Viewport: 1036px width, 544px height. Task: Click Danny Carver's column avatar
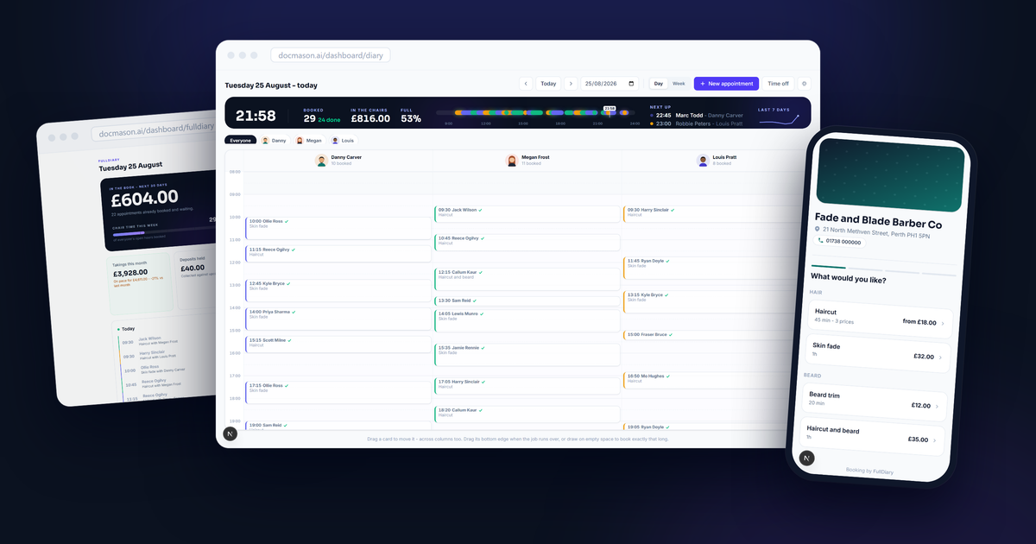click(x=321, y=161)
